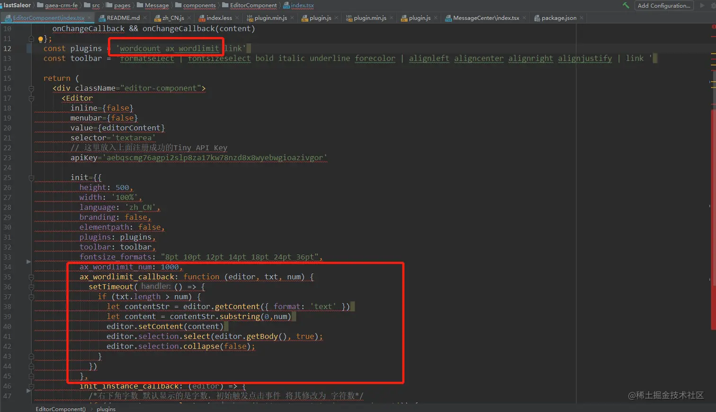Close the index.less tab
The height and width of the screenshot is (412, 716).
click(237, 18)
